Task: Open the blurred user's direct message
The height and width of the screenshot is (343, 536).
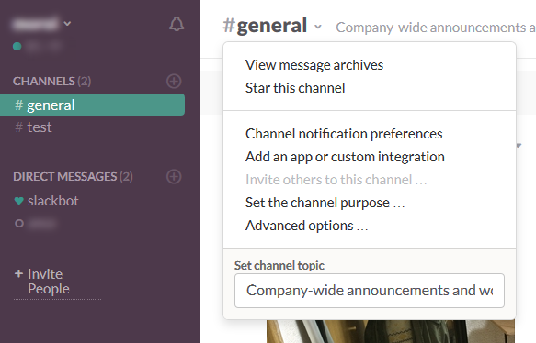Action: 42,224
